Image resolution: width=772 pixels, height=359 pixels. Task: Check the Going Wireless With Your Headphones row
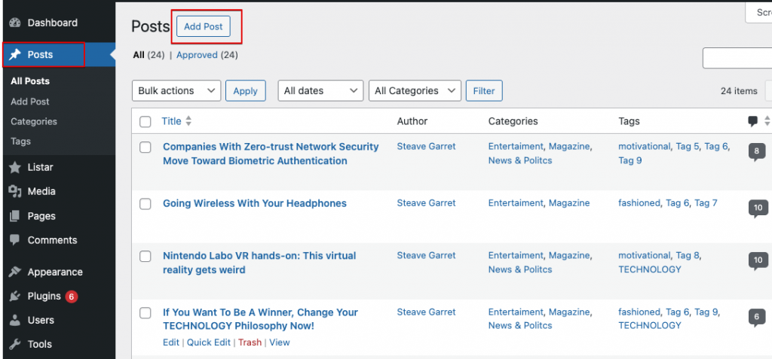click(146, 204)
